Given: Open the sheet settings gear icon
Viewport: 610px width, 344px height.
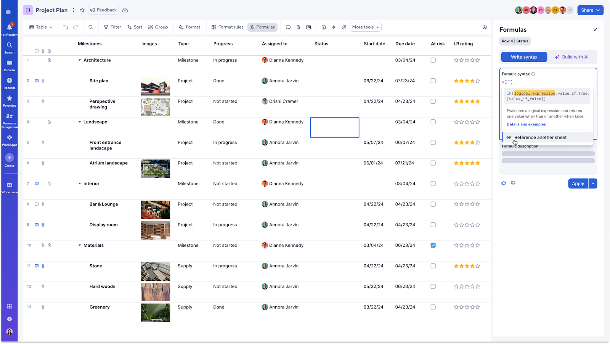Looking at the screenshot, I should tap(485, 27).
